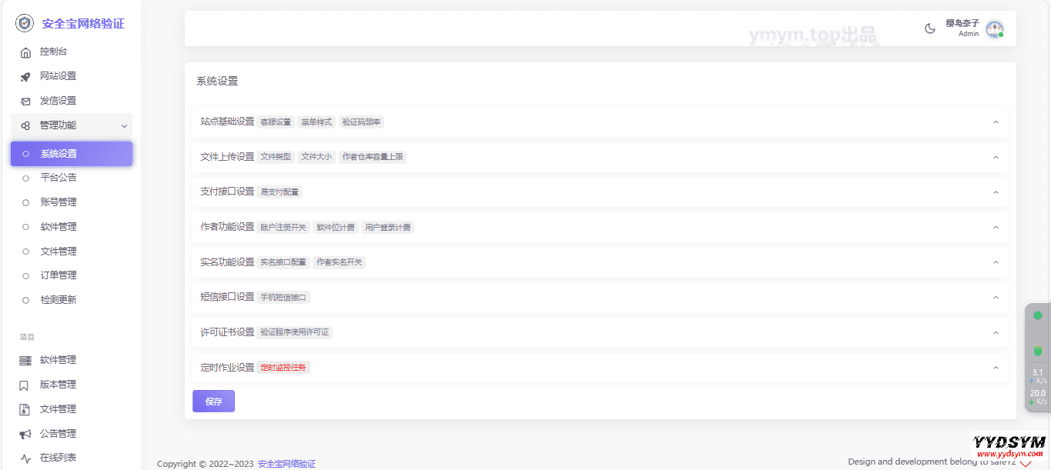Viewport: 1051px width, 470px height.
Task: Click the 实名接口配置 tag
Action: (x=283, y=262)
